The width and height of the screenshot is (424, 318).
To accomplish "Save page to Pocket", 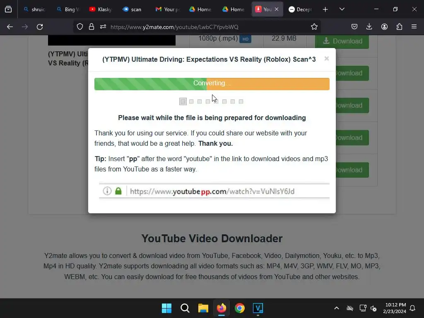I will [x=354, y=27].
